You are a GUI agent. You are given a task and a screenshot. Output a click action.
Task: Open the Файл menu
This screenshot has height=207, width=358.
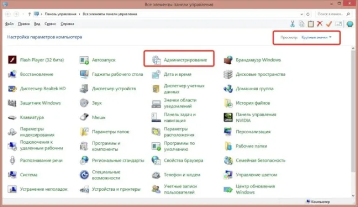click(9, 24)
